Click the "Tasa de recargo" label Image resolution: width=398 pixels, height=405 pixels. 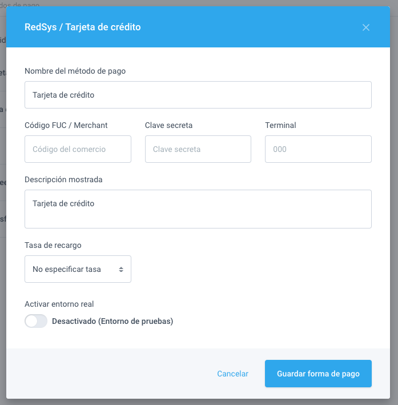coord(53,245)
